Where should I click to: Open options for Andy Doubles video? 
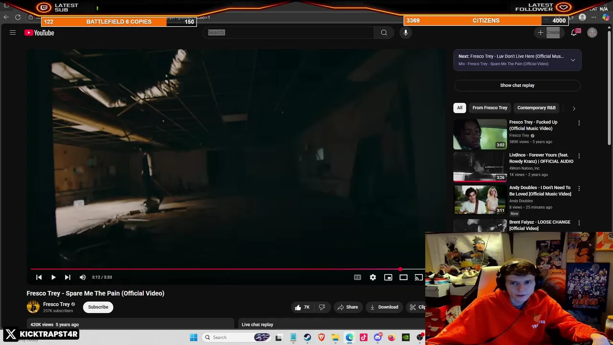click(x=579, y=189)
